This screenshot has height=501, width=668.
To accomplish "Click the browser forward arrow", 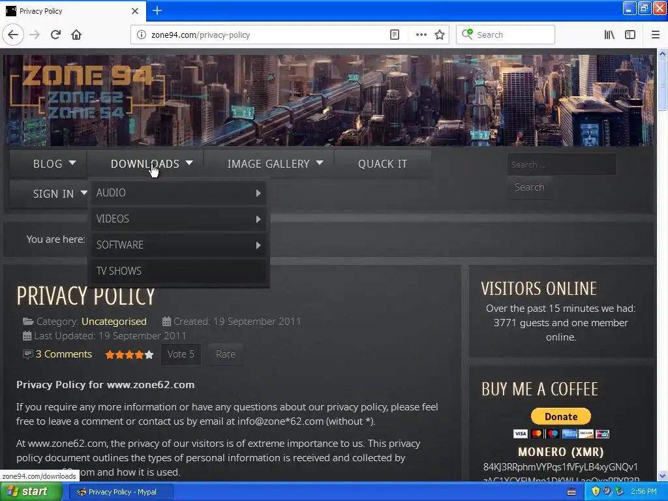I will click(35, 35).
